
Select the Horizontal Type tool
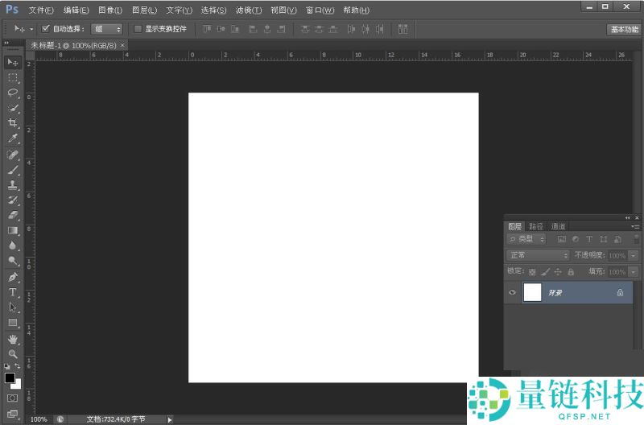coord(13,292)
